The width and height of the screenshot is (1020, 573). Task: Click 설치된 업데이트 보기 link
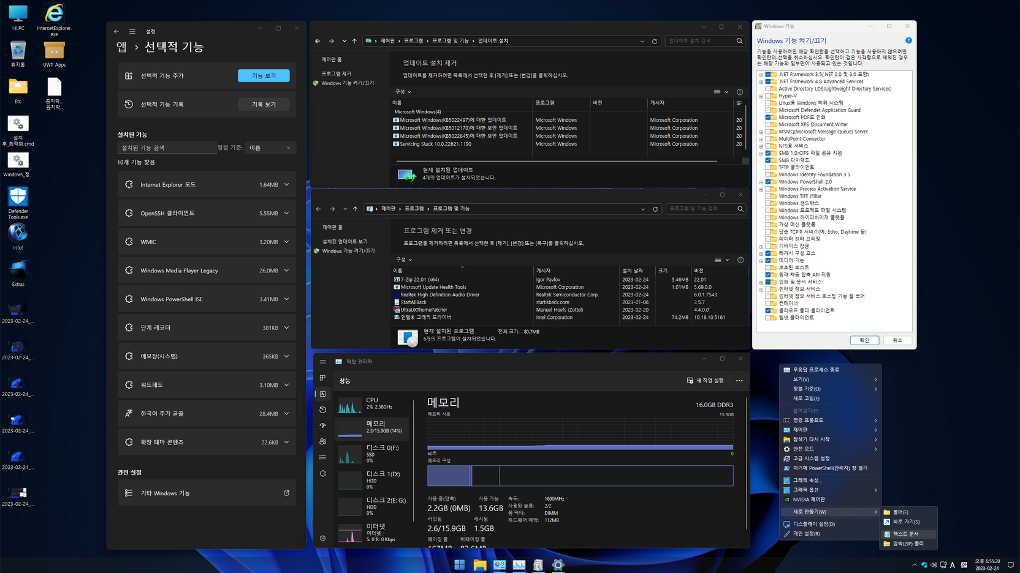tap(345, 242)
